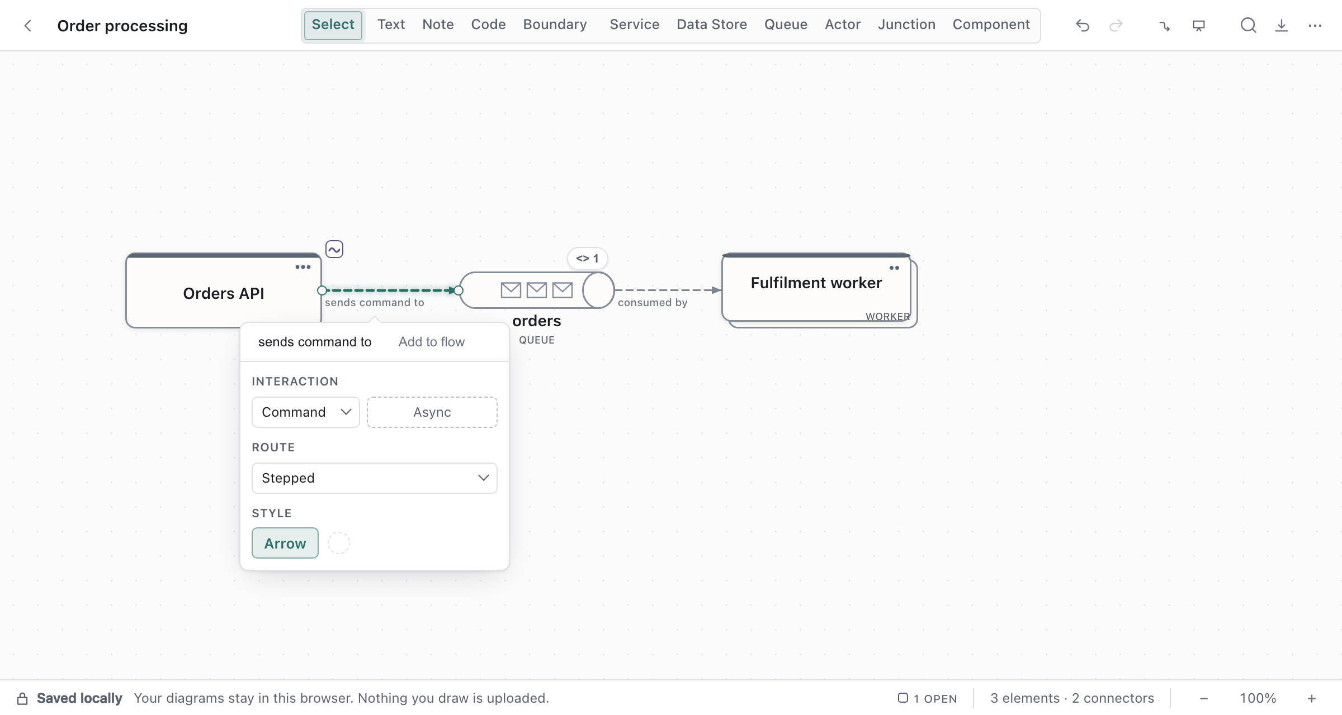The height and width of the screenshot is (715, 1342).
Task: Pick the Boundary tool
Action: 555,25
